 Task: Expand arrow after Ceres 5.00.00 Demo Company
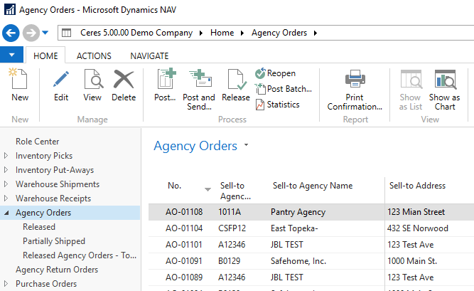click(201, 33)
